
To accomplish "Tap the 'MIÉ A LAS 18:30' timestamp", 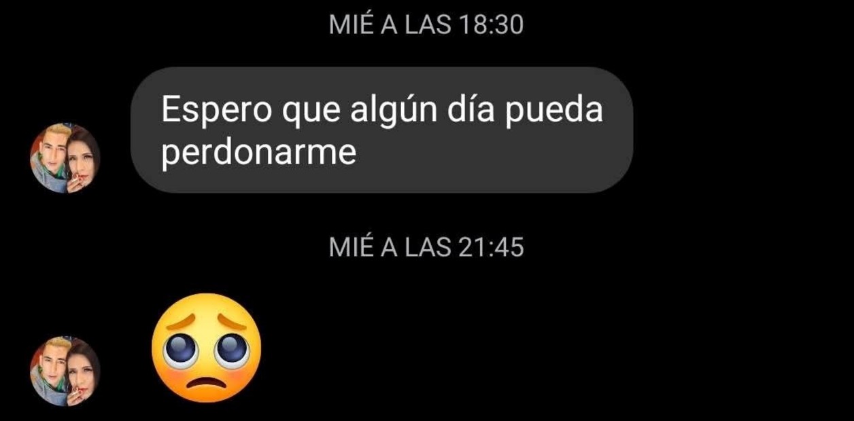I will point(426,25).
